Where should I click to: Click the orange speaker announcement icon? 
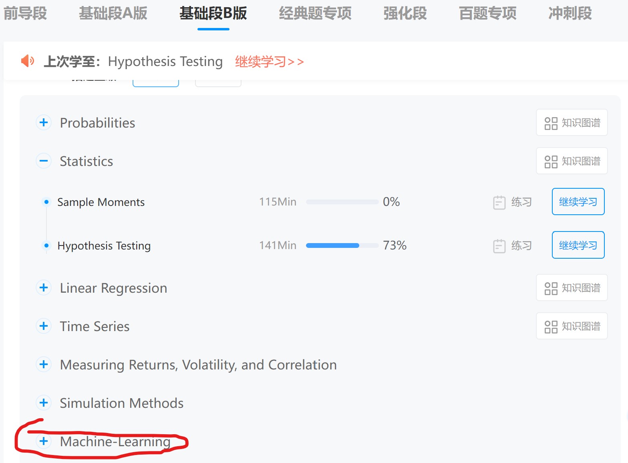click(x=27, y=61)
